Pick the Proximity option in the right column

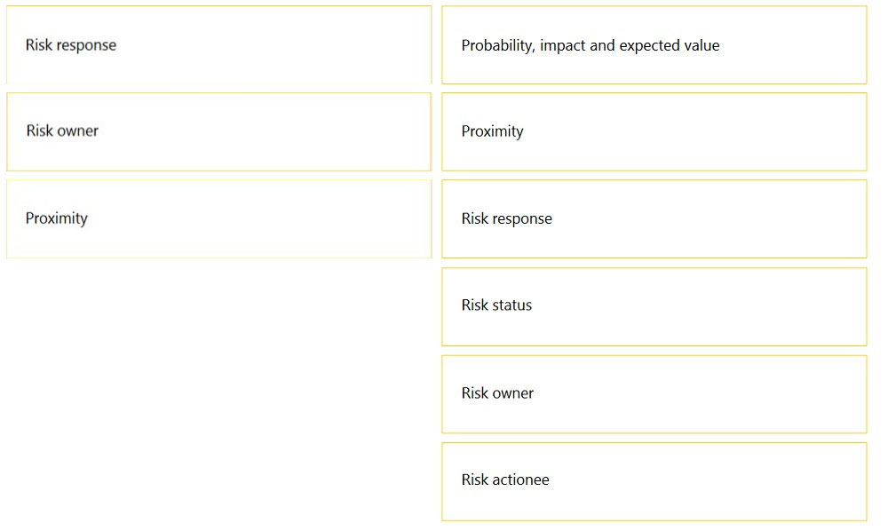654,131
